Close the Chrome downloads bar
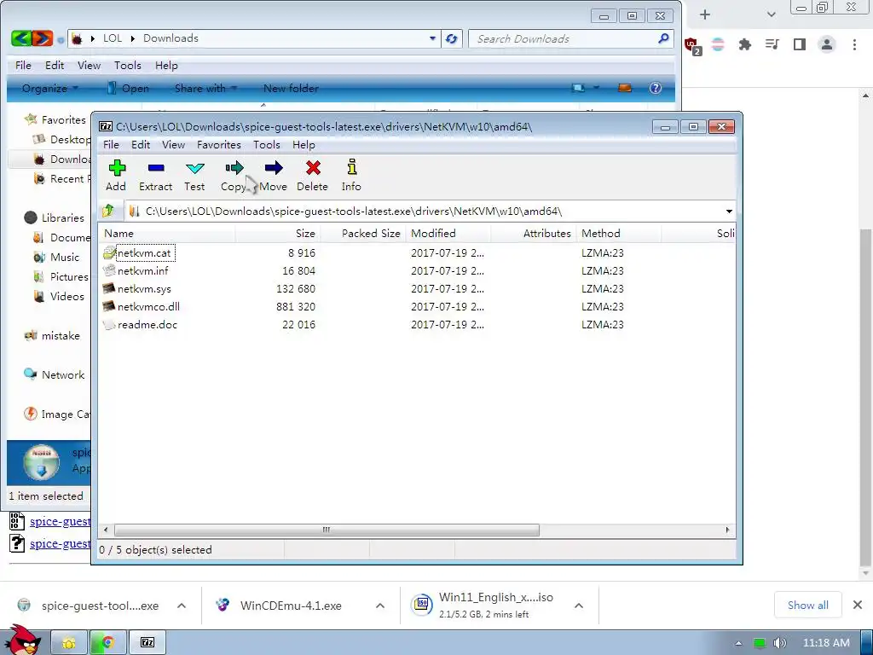 point(858,605)
